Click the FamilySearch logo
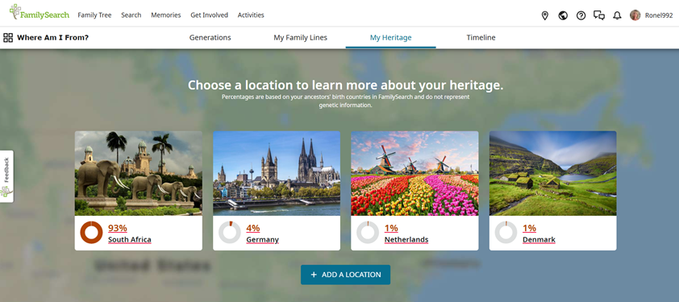Viewport: 679px width, 302px height. tap(39, 12)
